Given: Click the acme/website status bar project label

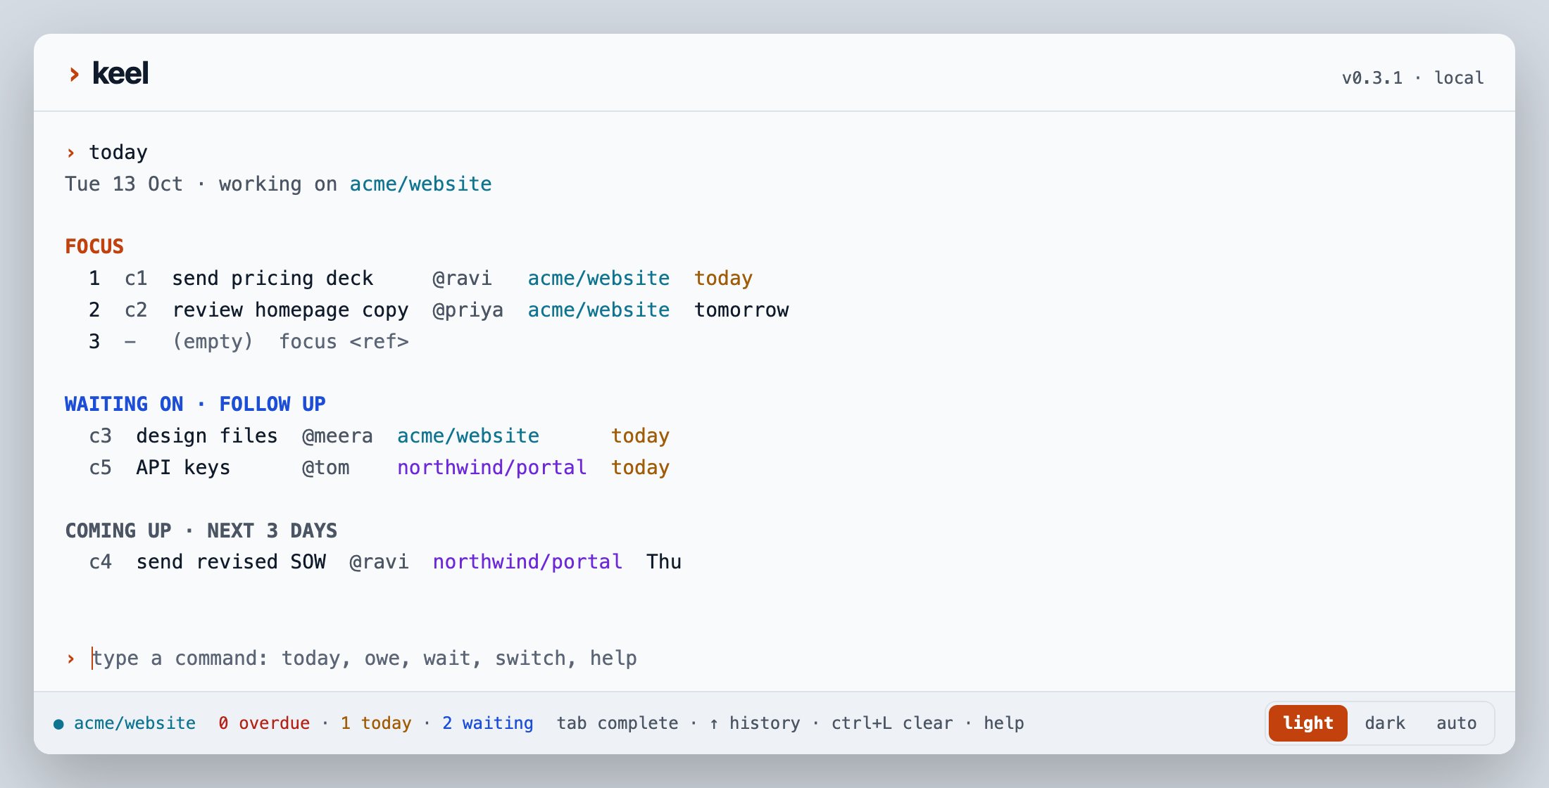Looking at the screenshot, I should coord(134,723).
